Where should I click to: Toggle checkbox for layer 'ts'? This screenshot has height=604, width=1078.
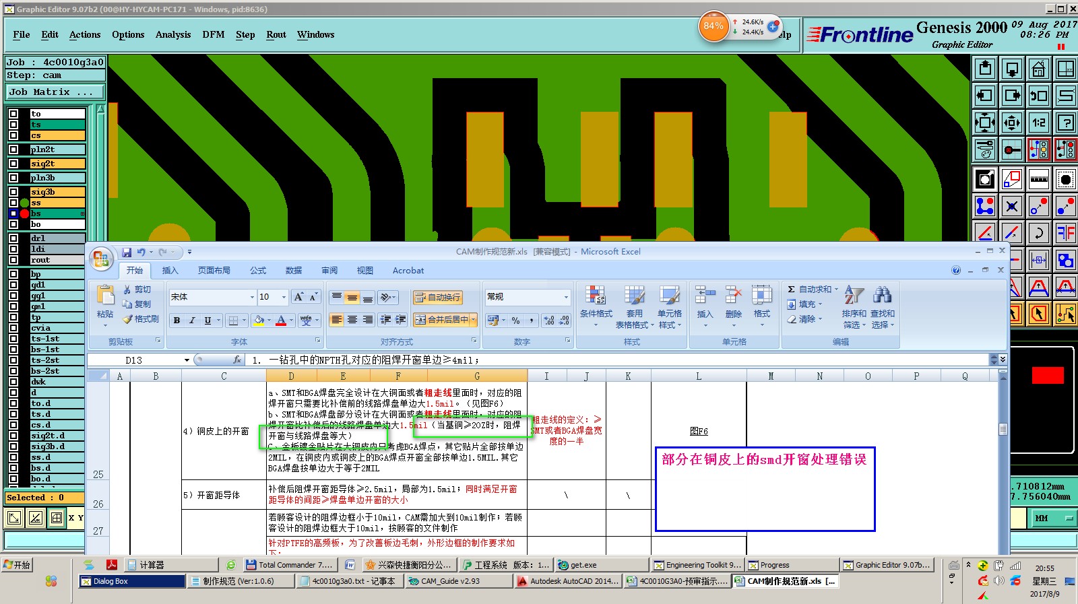(13, 125)
